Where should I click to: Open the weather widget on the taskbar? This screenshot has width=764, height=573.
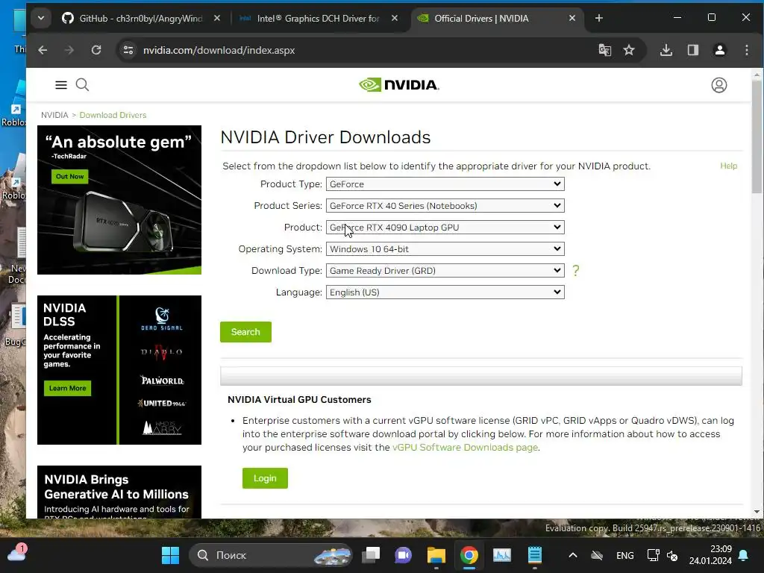tap(16, 554)
